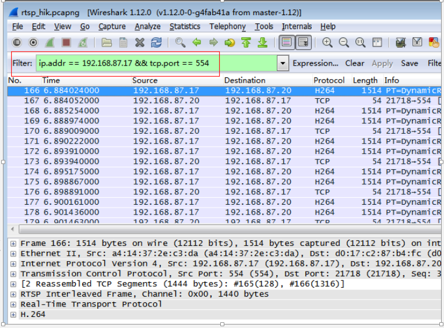The height and width of the screenshot is (328, 444).
Task: Open the filter history dropdown arrow
Action: point(283,63)
